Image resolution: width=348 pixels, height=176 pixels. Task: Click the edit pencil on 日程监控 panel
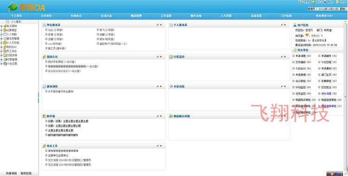point(282,57)
